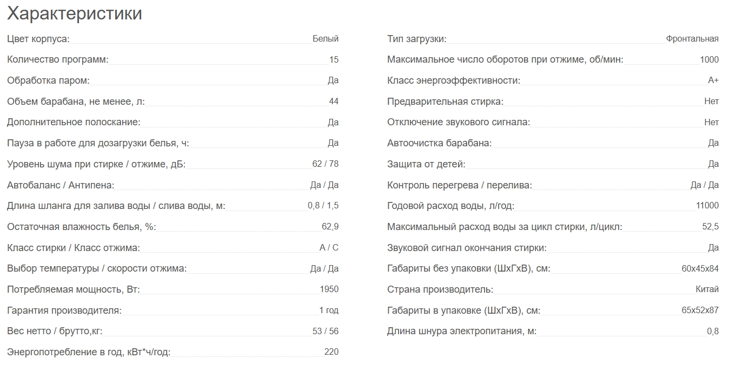This screenshot has width=729, height=365.
Task: Click the Характеристики heading
Action: point(75,13)
